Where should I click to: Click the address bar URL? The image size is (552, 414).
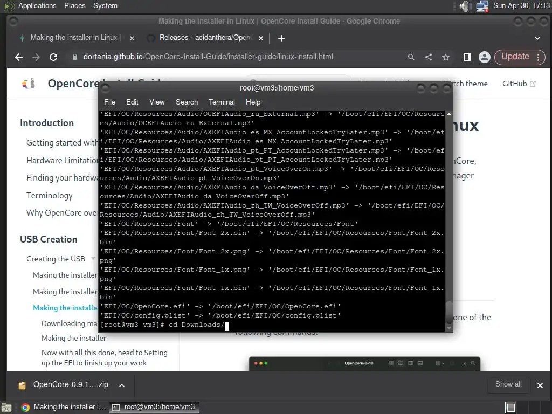click(x=208, y=57)
